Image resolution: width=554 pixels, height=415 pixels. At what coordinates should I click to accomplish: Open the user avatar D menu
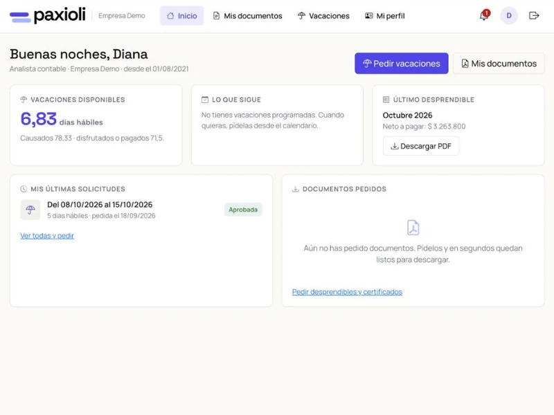tap(509, 15)
